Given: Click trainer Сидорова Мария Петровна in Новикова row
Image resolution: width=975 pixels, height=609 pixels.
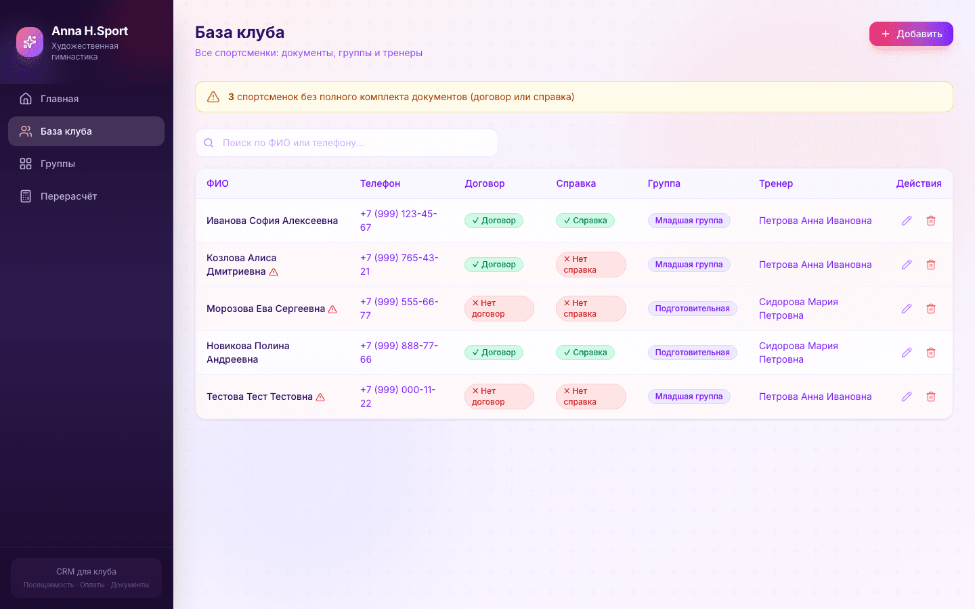Looking at the screenshot, I should [798, 353].
